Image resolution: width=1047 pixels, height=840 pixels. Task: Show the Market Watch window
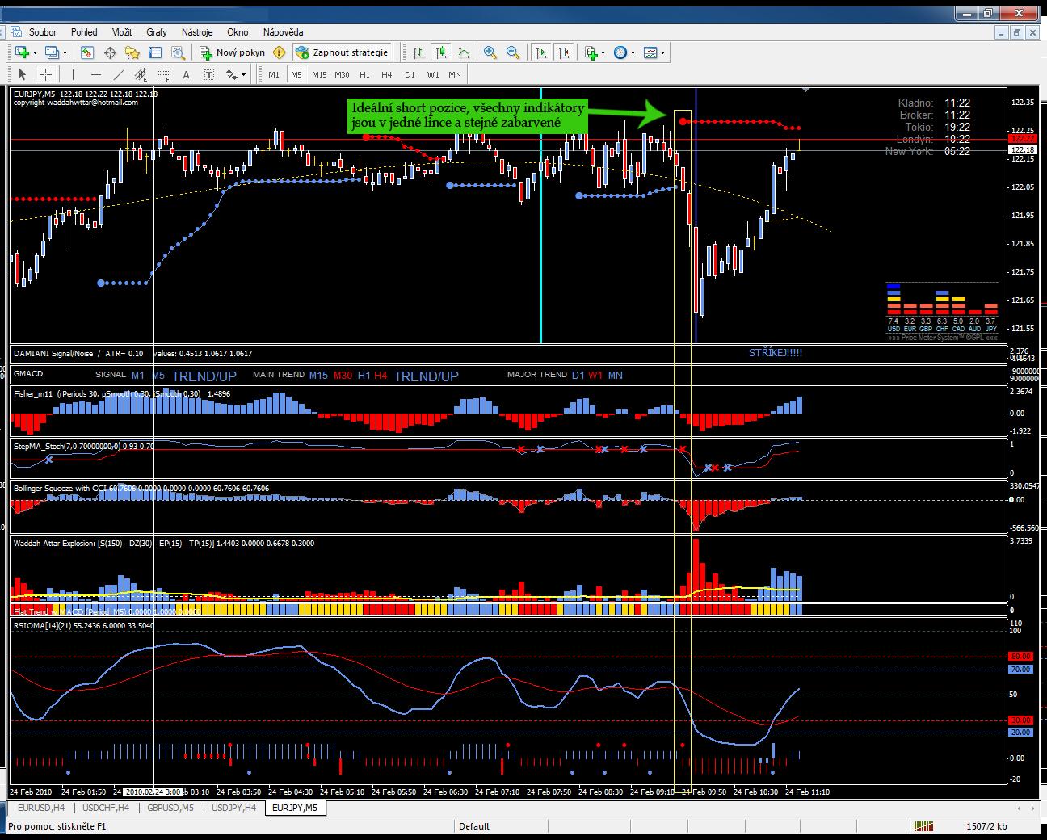(86, 52)
